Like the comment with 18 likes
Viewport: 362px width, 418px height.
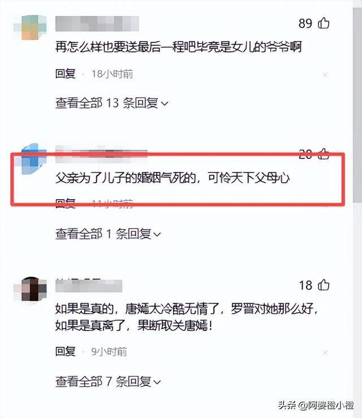324,285
